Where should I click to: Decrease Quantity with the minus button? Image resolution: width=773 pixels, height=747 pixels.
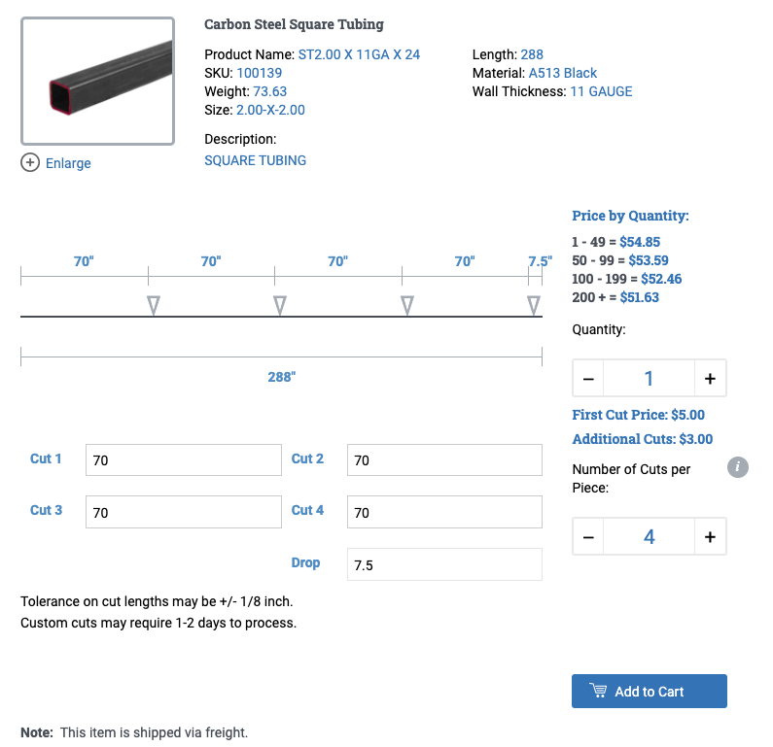588,378
